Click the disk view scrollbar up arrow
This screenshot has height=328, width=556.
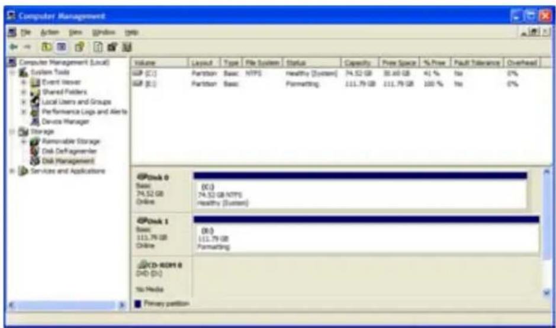[547, 172]
